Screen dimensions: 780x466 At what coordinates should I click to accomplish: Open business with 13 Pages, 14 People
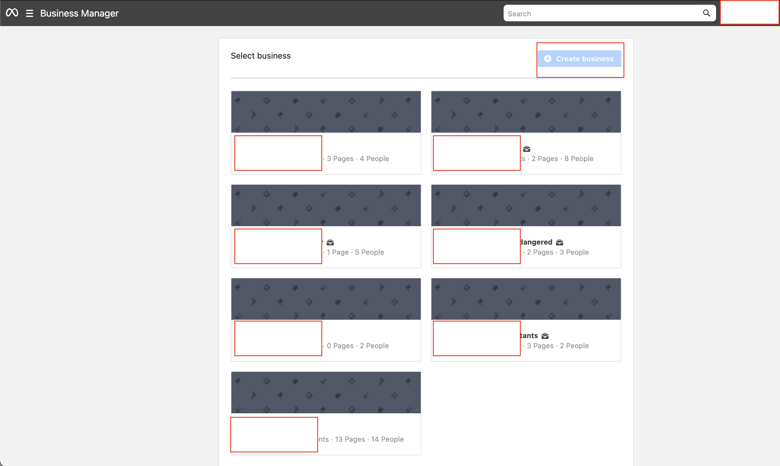369,439
